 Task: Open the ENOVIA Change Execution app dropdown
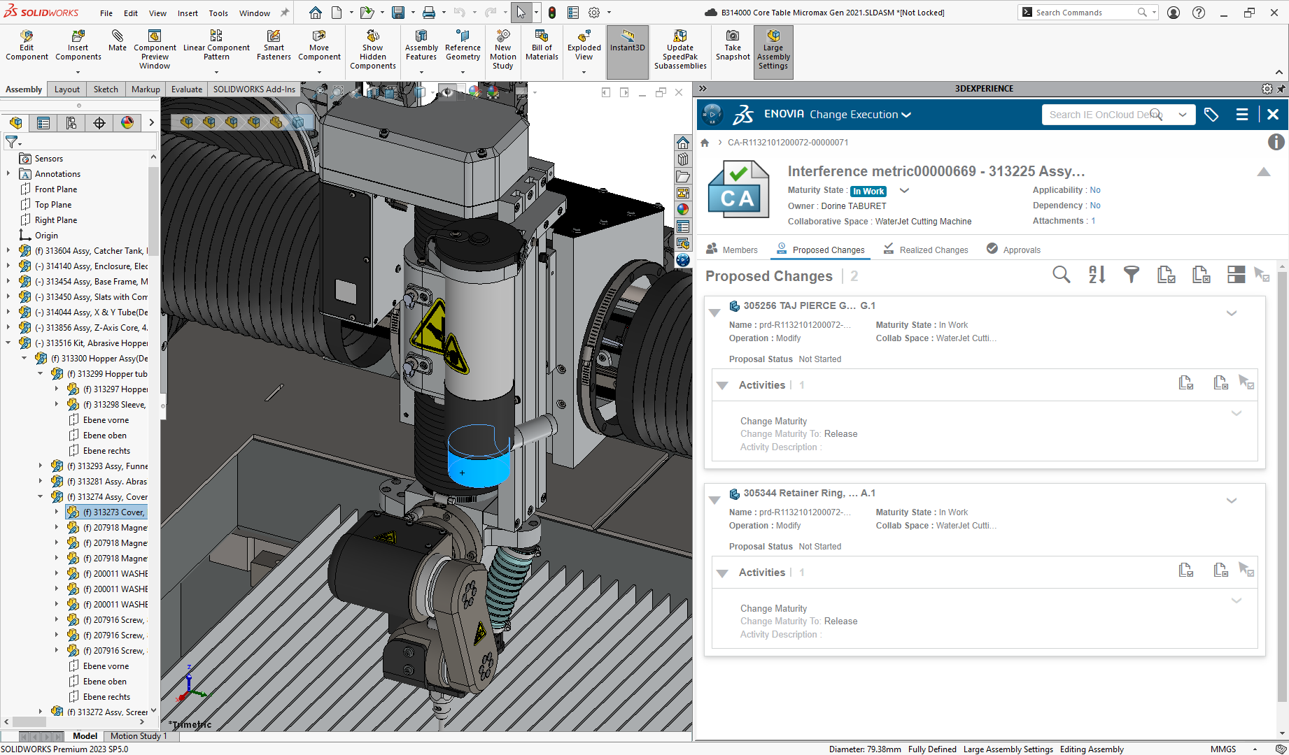pyautogui.click(x=906, y=115)
